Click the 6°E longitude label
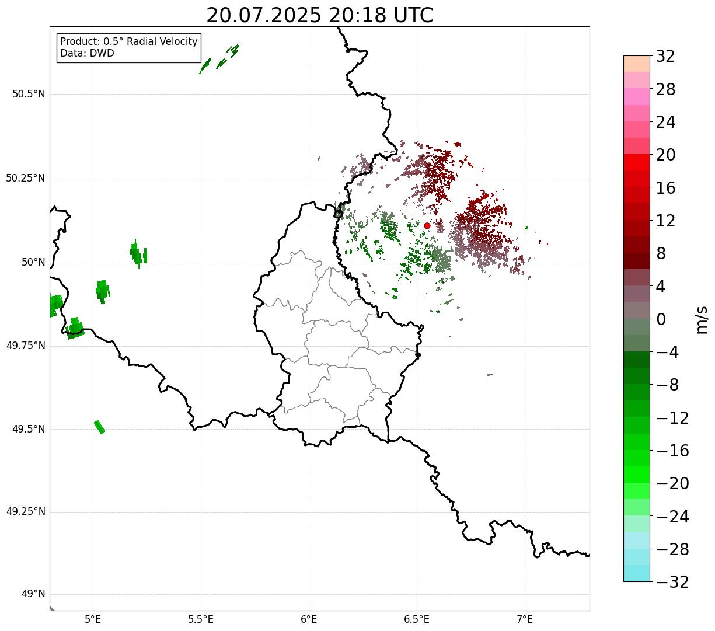 click(x=309, y=619)
